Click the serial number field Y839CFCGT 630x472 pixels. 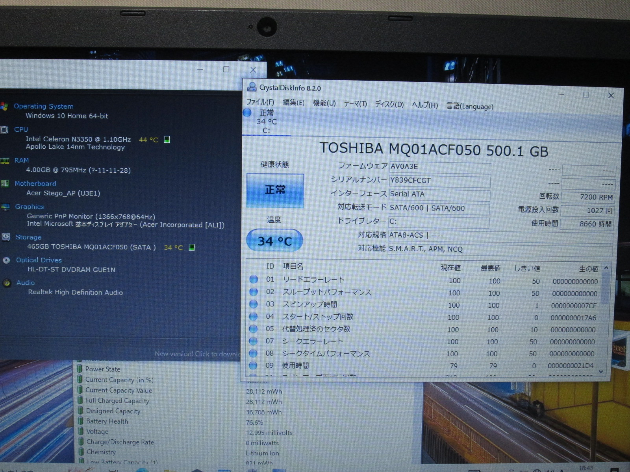click(439, 181)
